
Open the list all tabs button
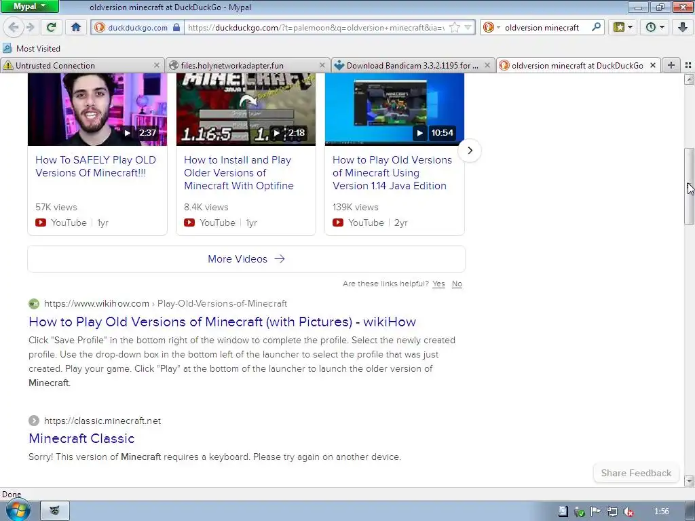coord(688,65)
